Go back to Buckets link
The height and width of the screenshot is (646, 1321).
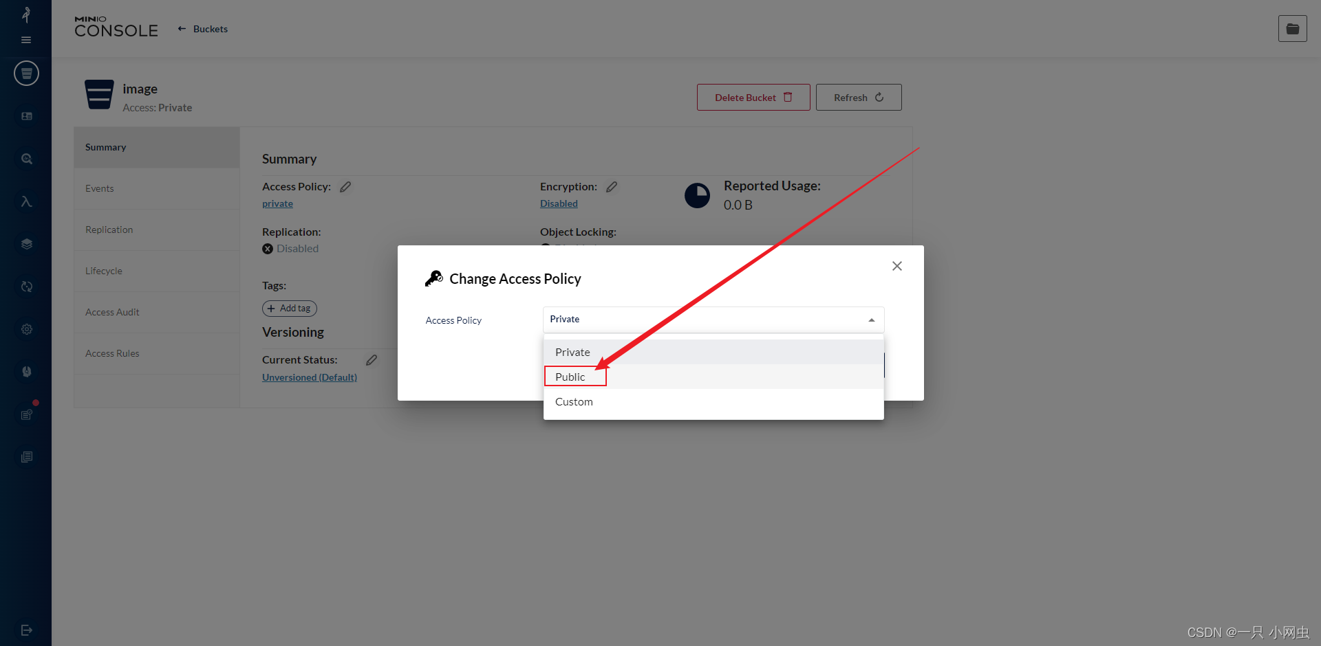[x=211, y=29]
